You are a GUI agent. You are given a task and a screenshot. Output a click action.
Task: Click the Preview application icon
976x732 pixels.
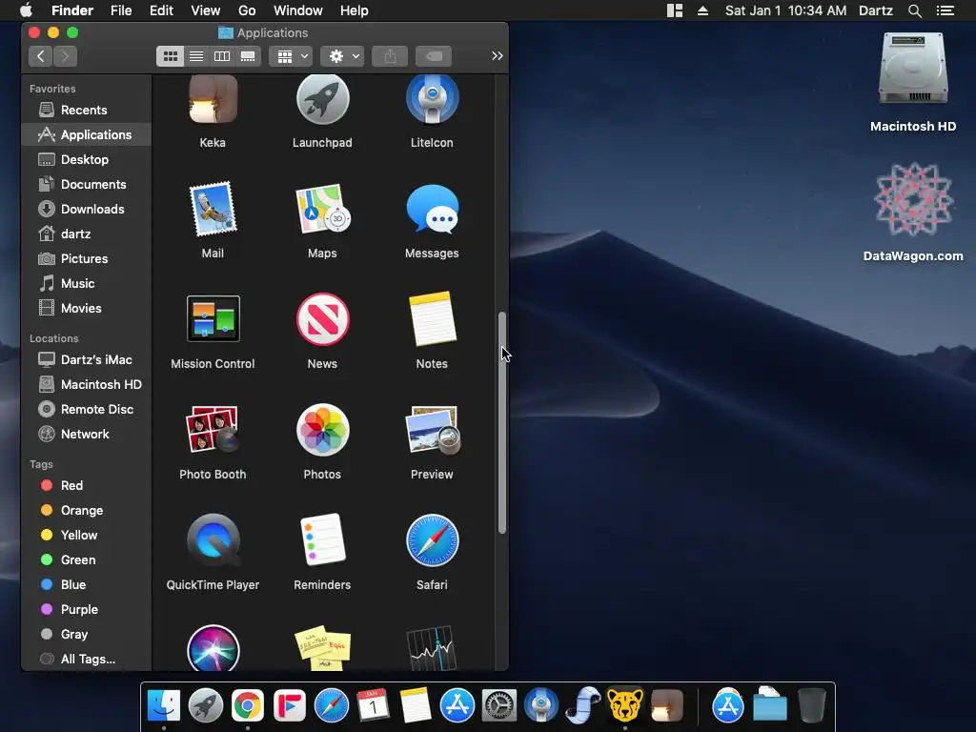[432, 430]
